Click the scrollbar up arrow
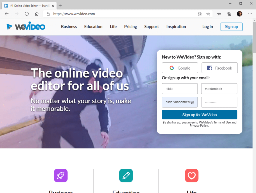This screenshot has width=256, height=193. (254, 21)
